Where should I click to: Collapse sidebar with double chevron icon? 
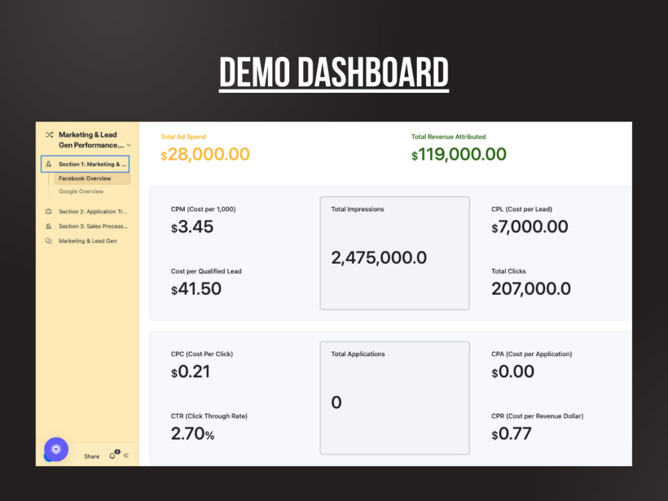click(x=126, y=456)
